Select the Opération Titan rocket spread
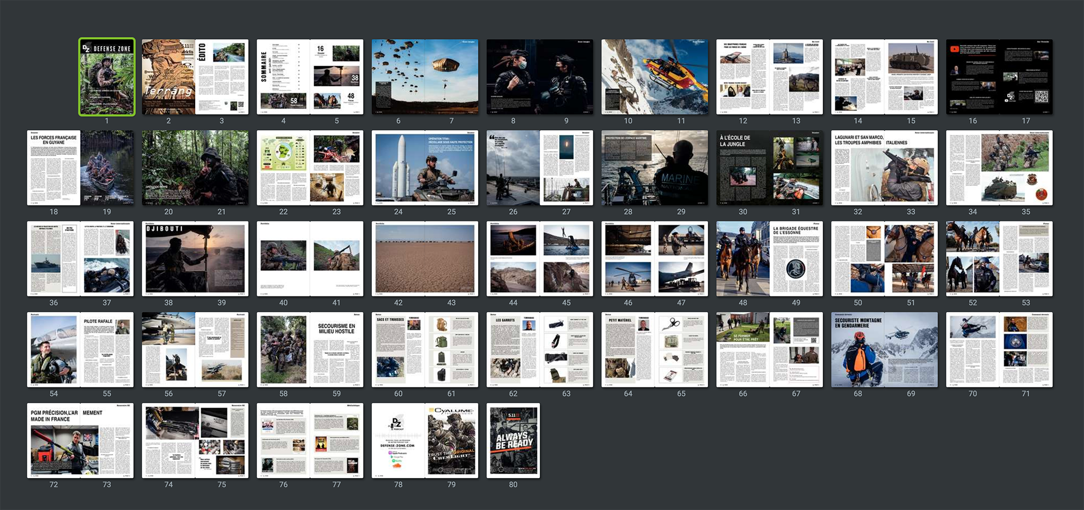This screenshot has height=510, width=1084. (425, 168)
